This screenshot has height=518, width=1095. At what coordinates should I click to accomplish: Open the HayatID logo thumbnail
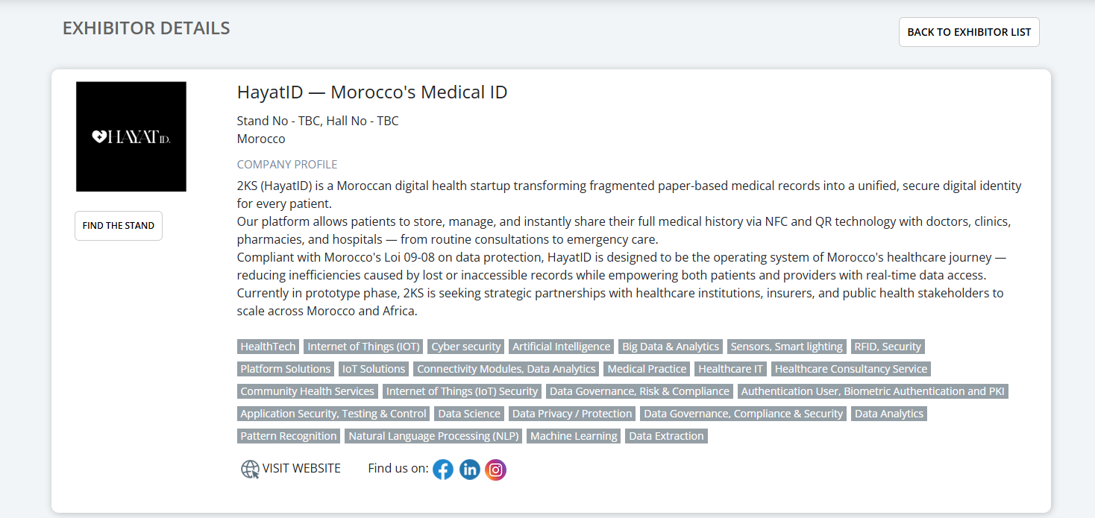[131, 136]
